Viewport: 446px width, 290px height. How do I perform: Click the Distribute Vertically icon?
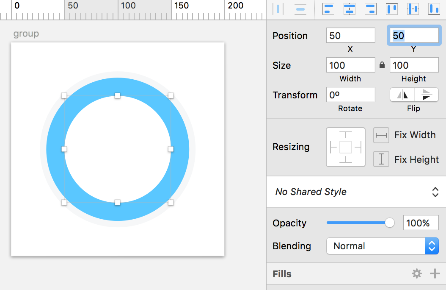[x=300, y=9]
